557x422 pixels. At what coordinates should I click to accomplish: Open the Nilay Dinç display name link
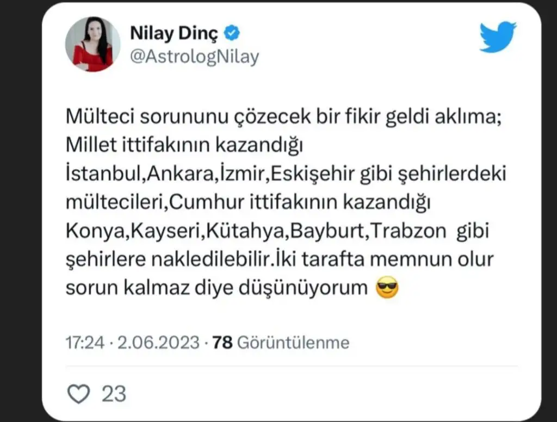174,34
